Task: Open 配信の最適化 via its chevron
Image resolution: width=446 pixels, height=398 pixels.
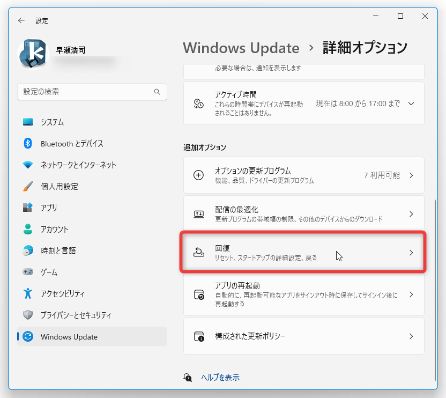Action: [x=411, y=214]
